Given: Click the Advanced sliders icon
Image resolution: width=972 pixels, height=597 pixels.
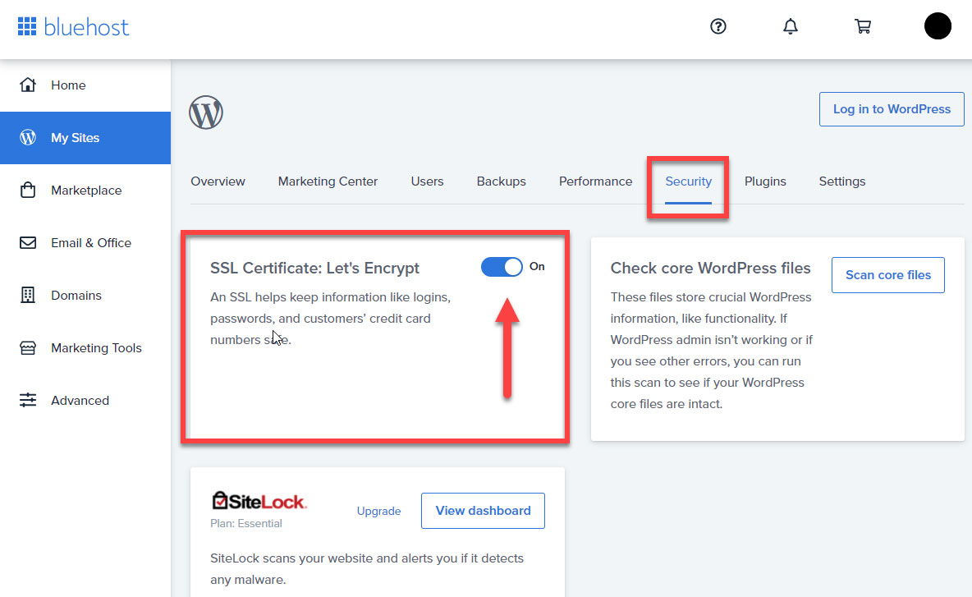Looking at the screenshot, I should tap(28, 400).
